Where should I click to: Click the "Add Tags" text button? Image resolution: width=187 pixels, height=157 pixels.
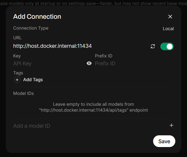(33, 80)
